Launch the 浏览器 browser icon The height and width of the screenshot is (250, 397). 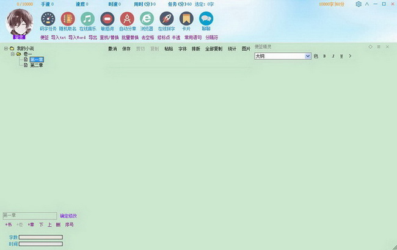click(x=147, y=19)
